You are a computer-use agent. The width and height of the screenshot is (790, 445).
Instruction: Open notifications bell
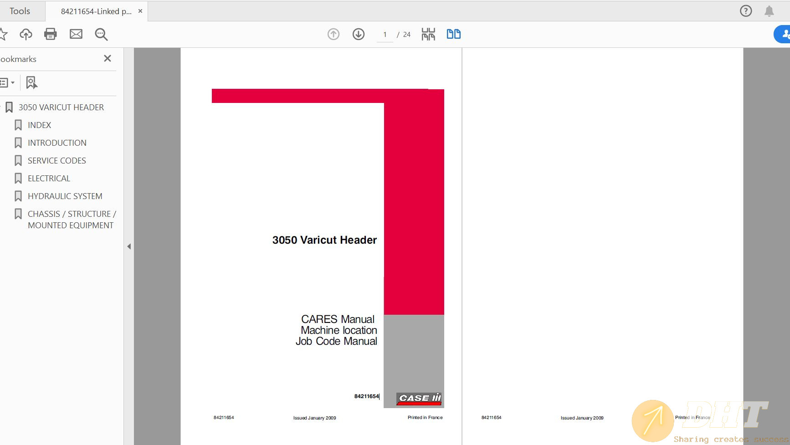[x=769, y=11]
